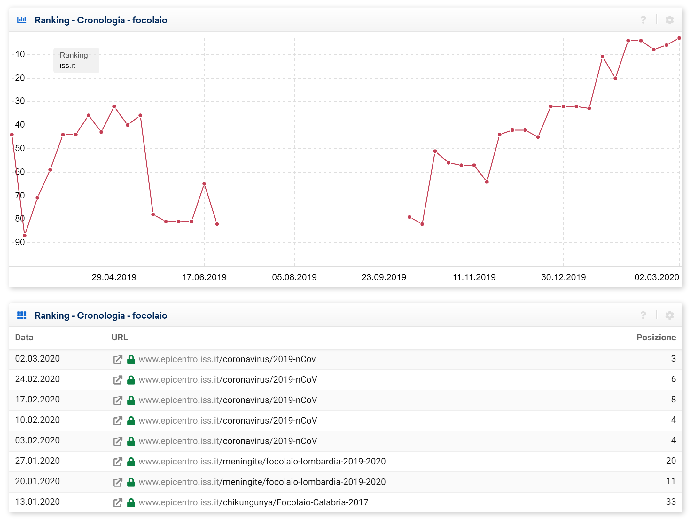Click green lock icon in 20.01.2020 row
Image resolution: width=694 pixels, height=521 pixels.
(131, 482)
